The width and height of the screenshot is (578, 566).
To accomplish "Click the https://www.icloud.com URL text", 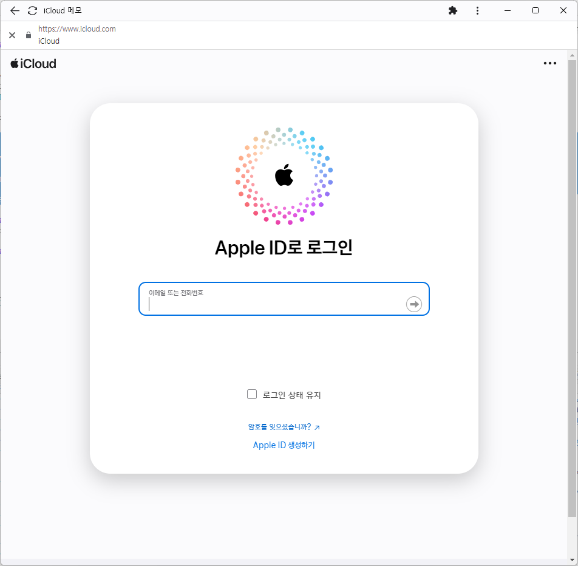I will 77,29.
